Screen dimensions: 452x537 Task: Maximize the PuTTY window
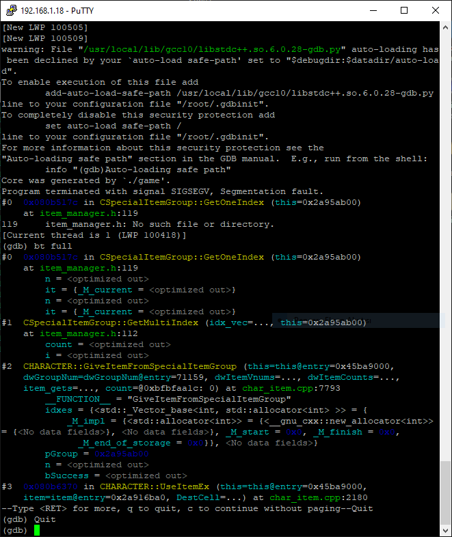(404, 10)
